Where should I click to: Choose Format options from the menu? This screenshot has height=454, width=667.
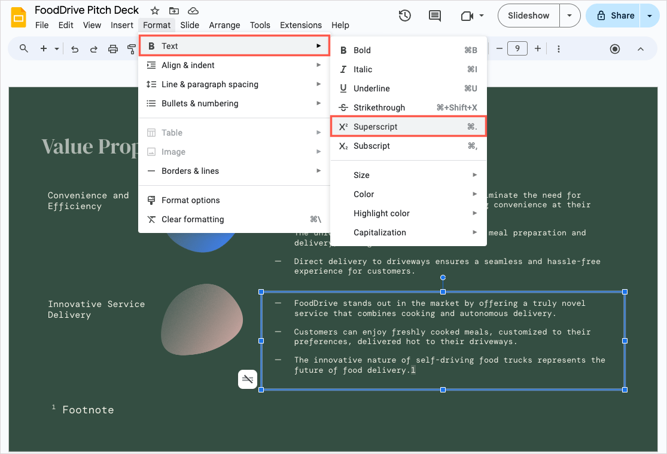tap(234, 200)
